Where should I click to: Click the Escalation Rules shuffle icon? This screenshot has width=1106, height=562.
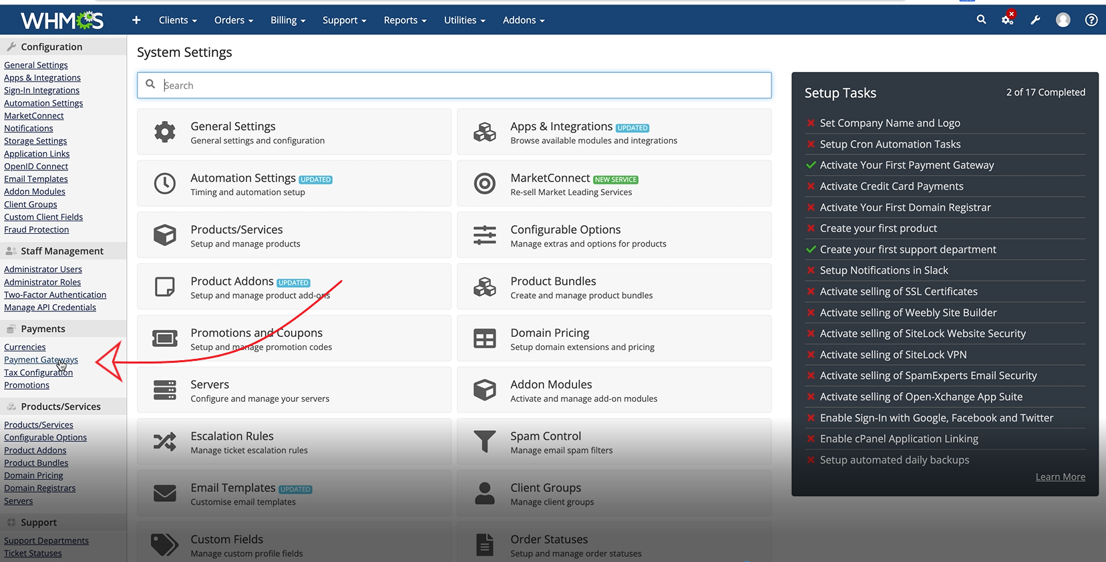click(165, 441)
